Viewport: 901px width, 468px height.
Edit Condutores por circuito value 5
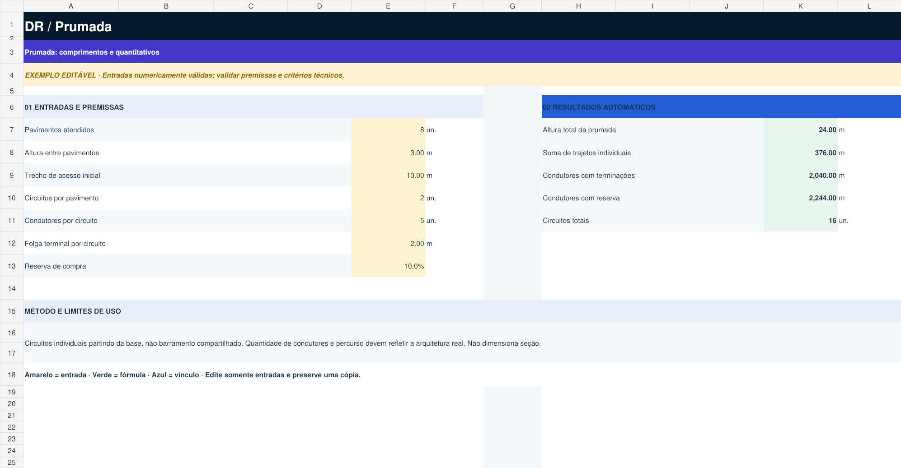[x=388, y=220]
